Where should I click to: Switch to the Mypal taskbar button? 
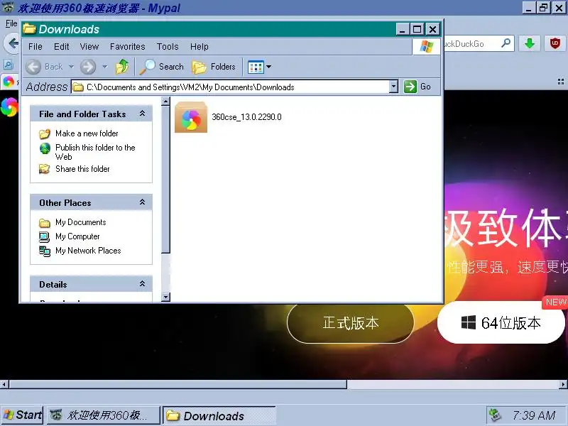(x=104, y=415)
